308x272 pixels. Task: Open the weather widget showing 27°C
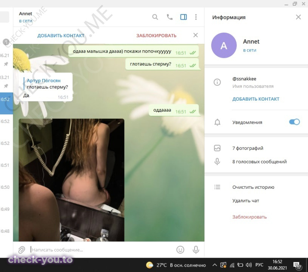pyautogui.click(x=176, y=265)
